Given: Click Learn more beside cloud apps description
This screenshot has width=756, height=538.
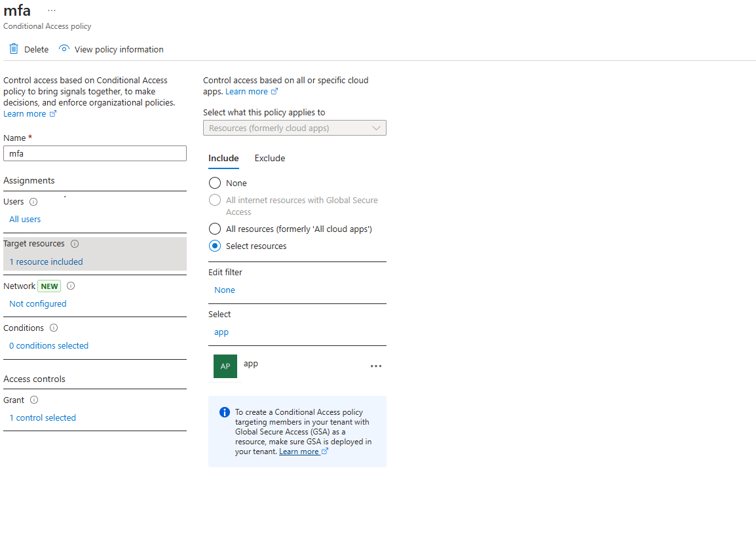Looking at the screenshot, I should 247,92.
